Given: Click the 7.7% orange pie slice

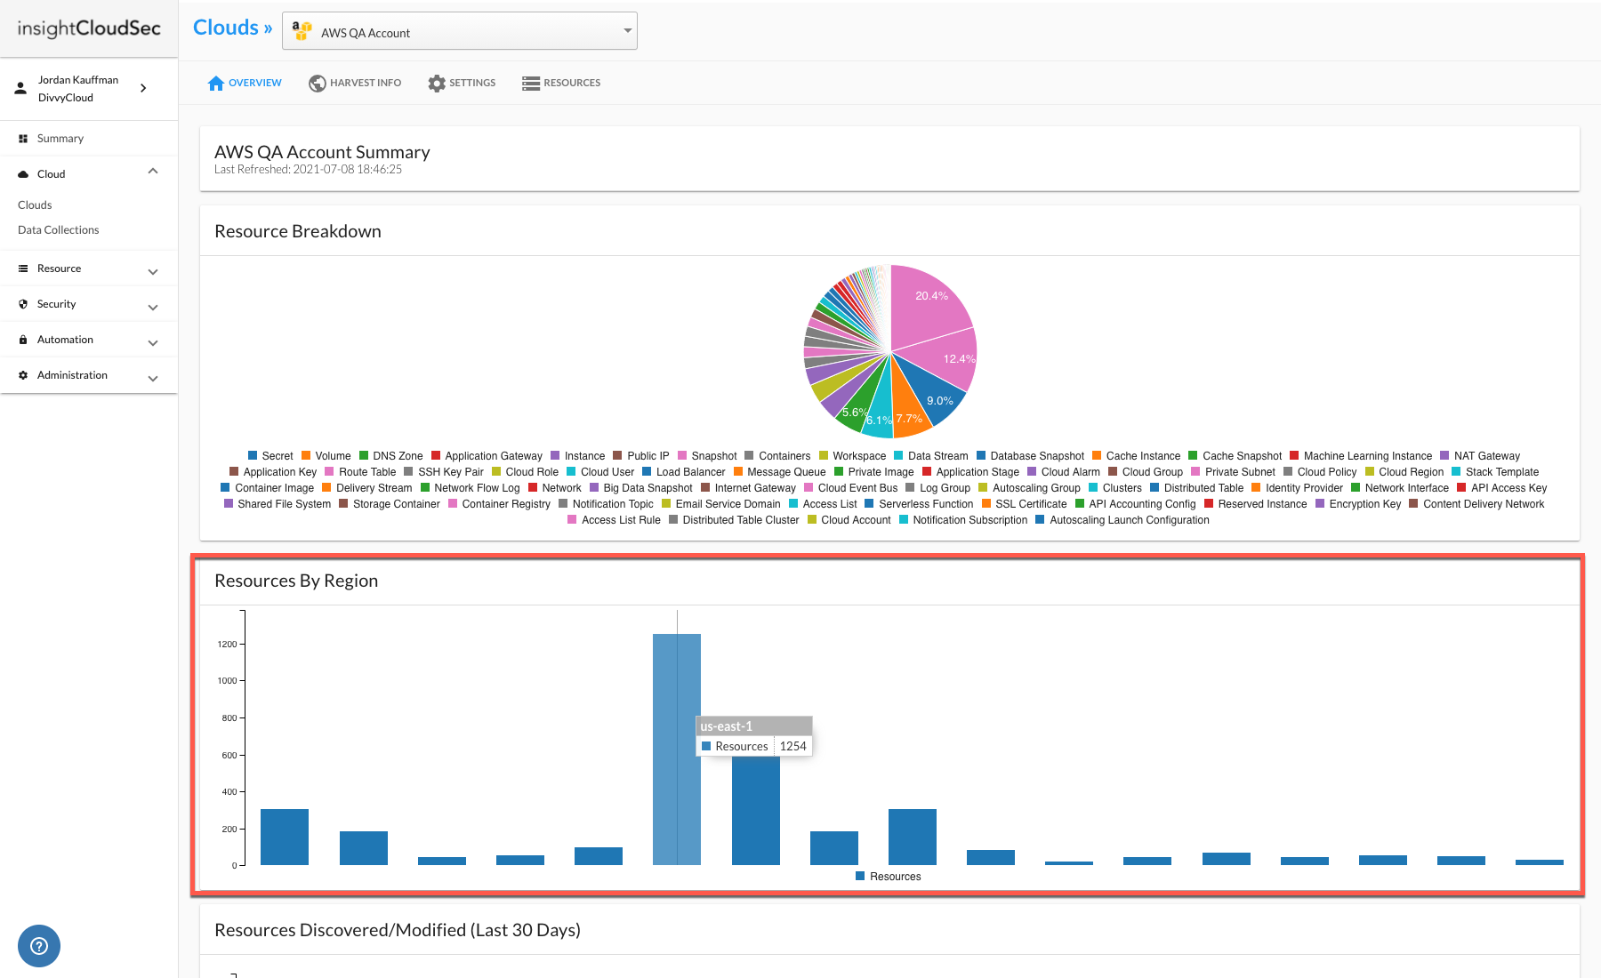Looking at the screenshot, I should [x=907, y=408].
